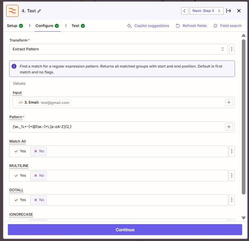Expand panel using arrow-to-bar icon

(228, 11)
